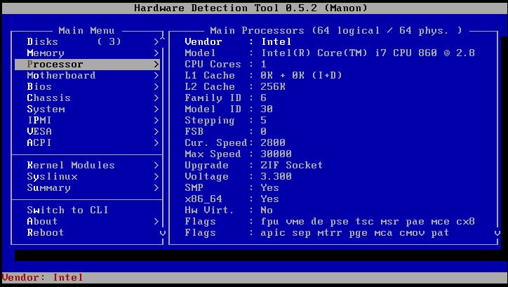Expand the arrow next to Disks
Image resolution: width=508 pixels, height=287 pixels.
pyautogui.click(x=156, y=41)
